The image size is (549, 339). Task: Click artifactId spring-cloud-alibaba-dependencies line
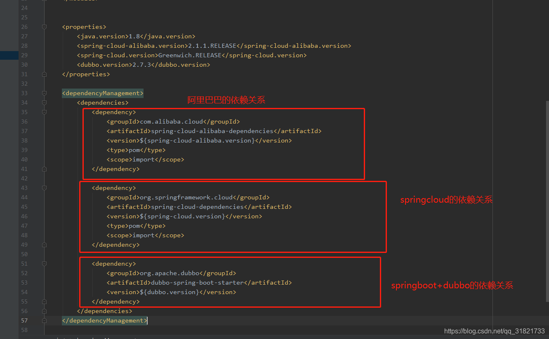click(214, 131)
